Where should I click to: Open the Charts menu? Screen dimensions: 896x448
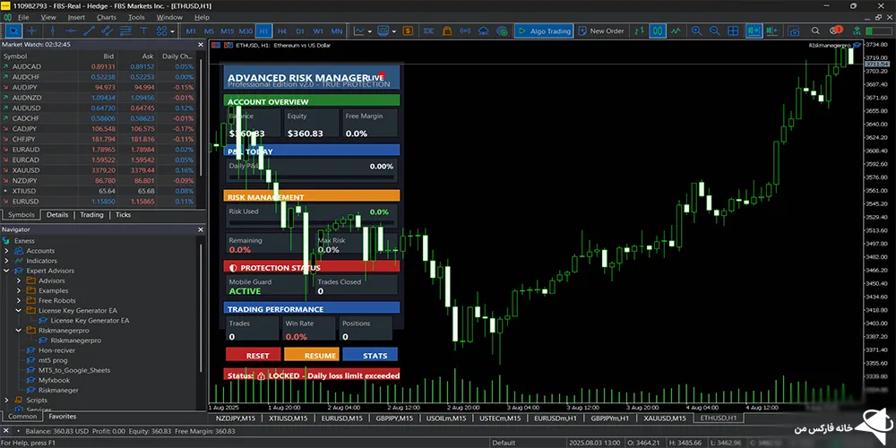click(x=106, y=17)
